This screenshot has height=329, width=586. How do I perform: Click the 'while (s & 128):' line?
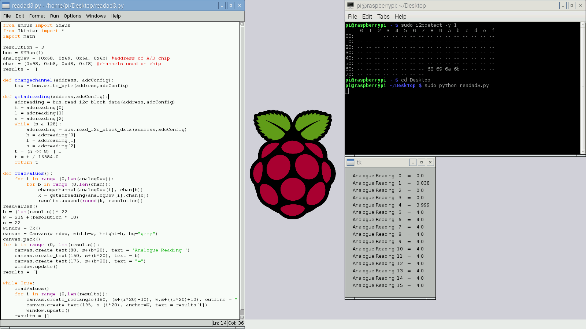coord(38,124)
